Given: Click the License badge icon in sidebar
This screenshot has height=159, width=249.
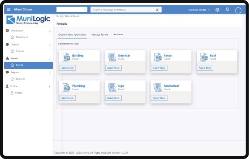Looking at the screenshot, I should (x=7, y=44).
